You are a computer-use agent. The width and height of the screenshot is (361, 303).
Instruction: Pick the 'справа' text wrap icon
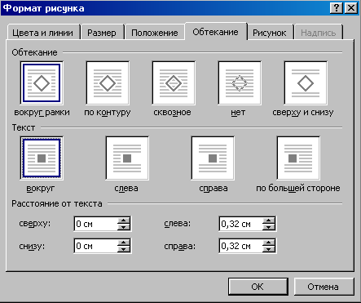[x=213, y=158]
